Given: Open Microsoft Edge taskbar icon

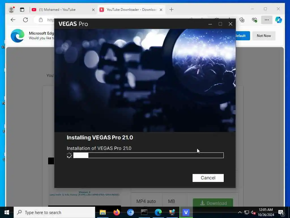Looking at the screenshot, I should pyautogui.click(x=158, y=212).
